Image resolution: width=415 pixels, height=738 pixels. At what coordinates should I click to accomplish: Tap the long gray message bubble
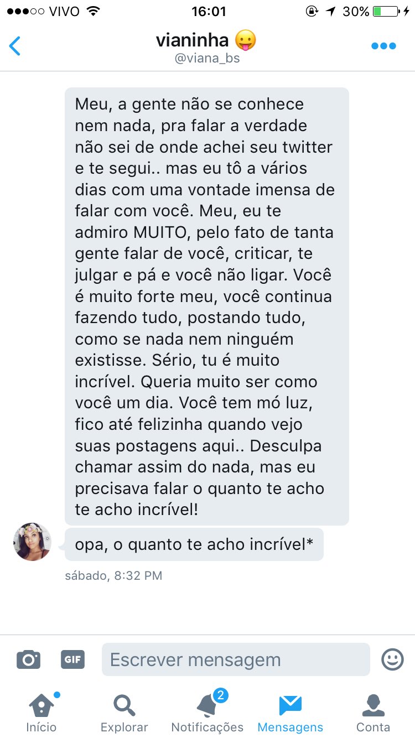click(x=207, y=306)
